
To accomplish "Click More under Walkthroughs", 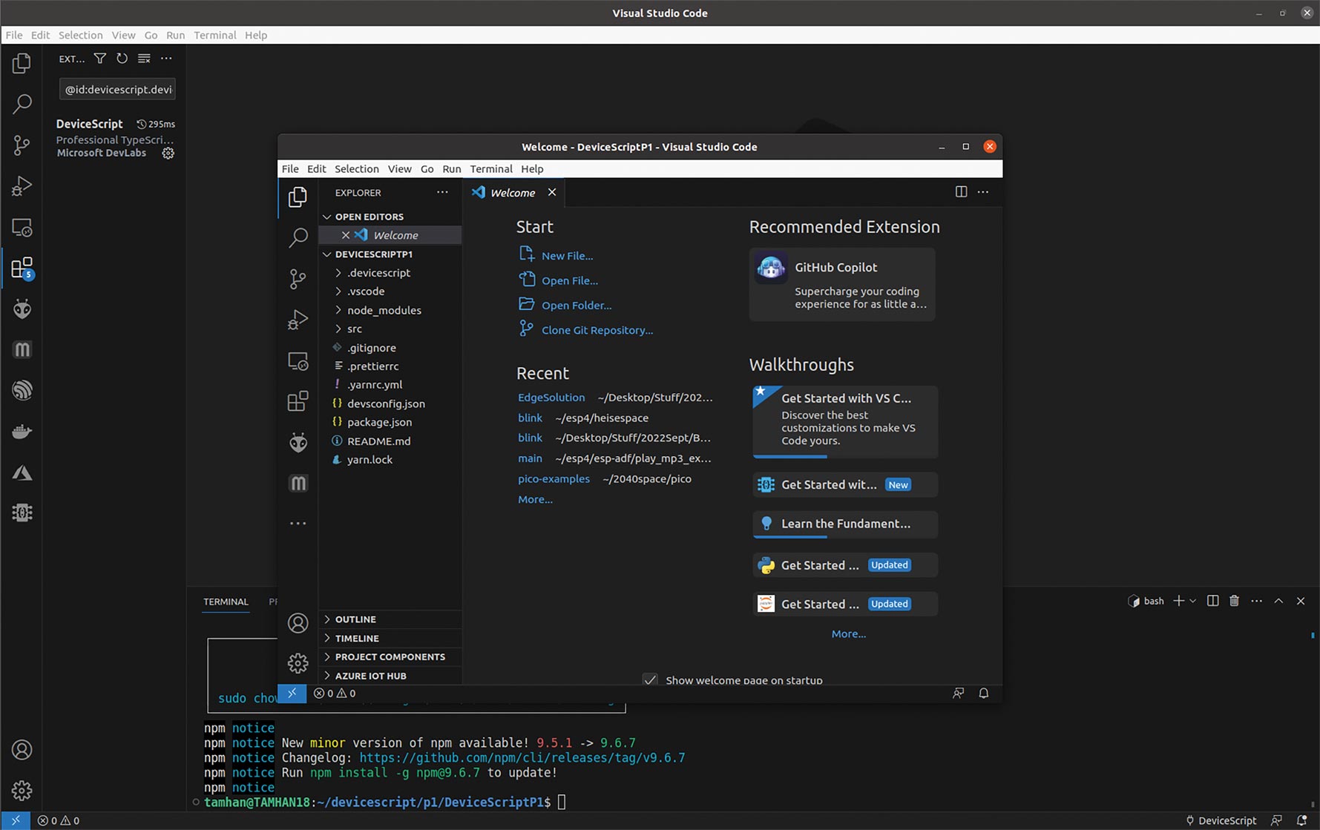I will pyautogui.click(x=849, y=634).
